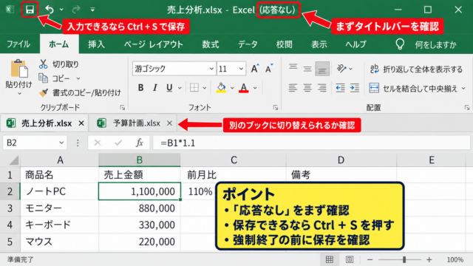This screenshot has height=266, width=473.
Task: Click the align right icon
Action: coord(322,88)
